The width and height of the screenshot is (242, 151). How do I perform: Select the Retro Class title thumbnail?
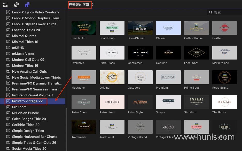(x=84, y=102)
